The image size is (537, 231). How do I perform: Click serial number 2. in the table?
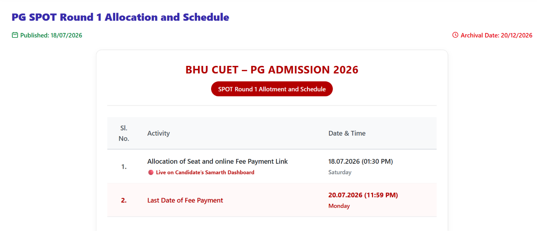(124, 200)
